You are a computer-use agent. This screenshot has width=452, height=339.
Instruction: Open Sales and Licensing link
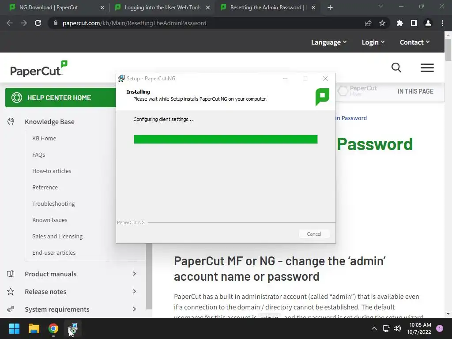point(57,237)
